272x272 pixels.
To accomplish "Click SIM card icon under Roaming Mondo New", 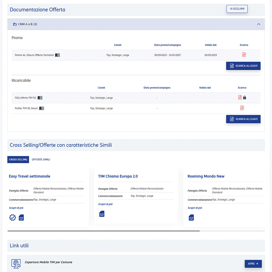I will coord(191,218).
